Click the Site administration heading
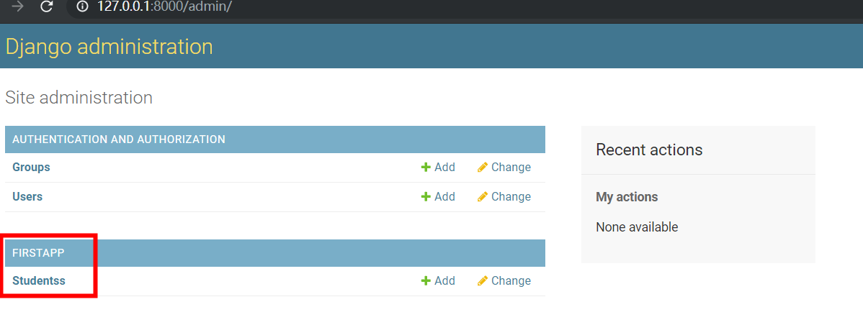This screenshot has width=863, height=325. (79, 98)
